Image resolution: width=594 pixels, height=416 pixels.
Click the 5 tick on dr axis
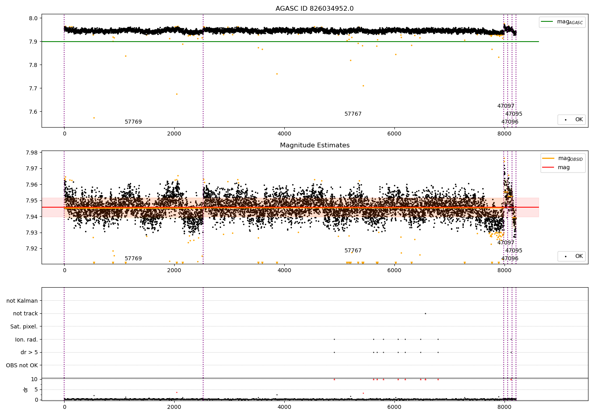pos(36,389)
